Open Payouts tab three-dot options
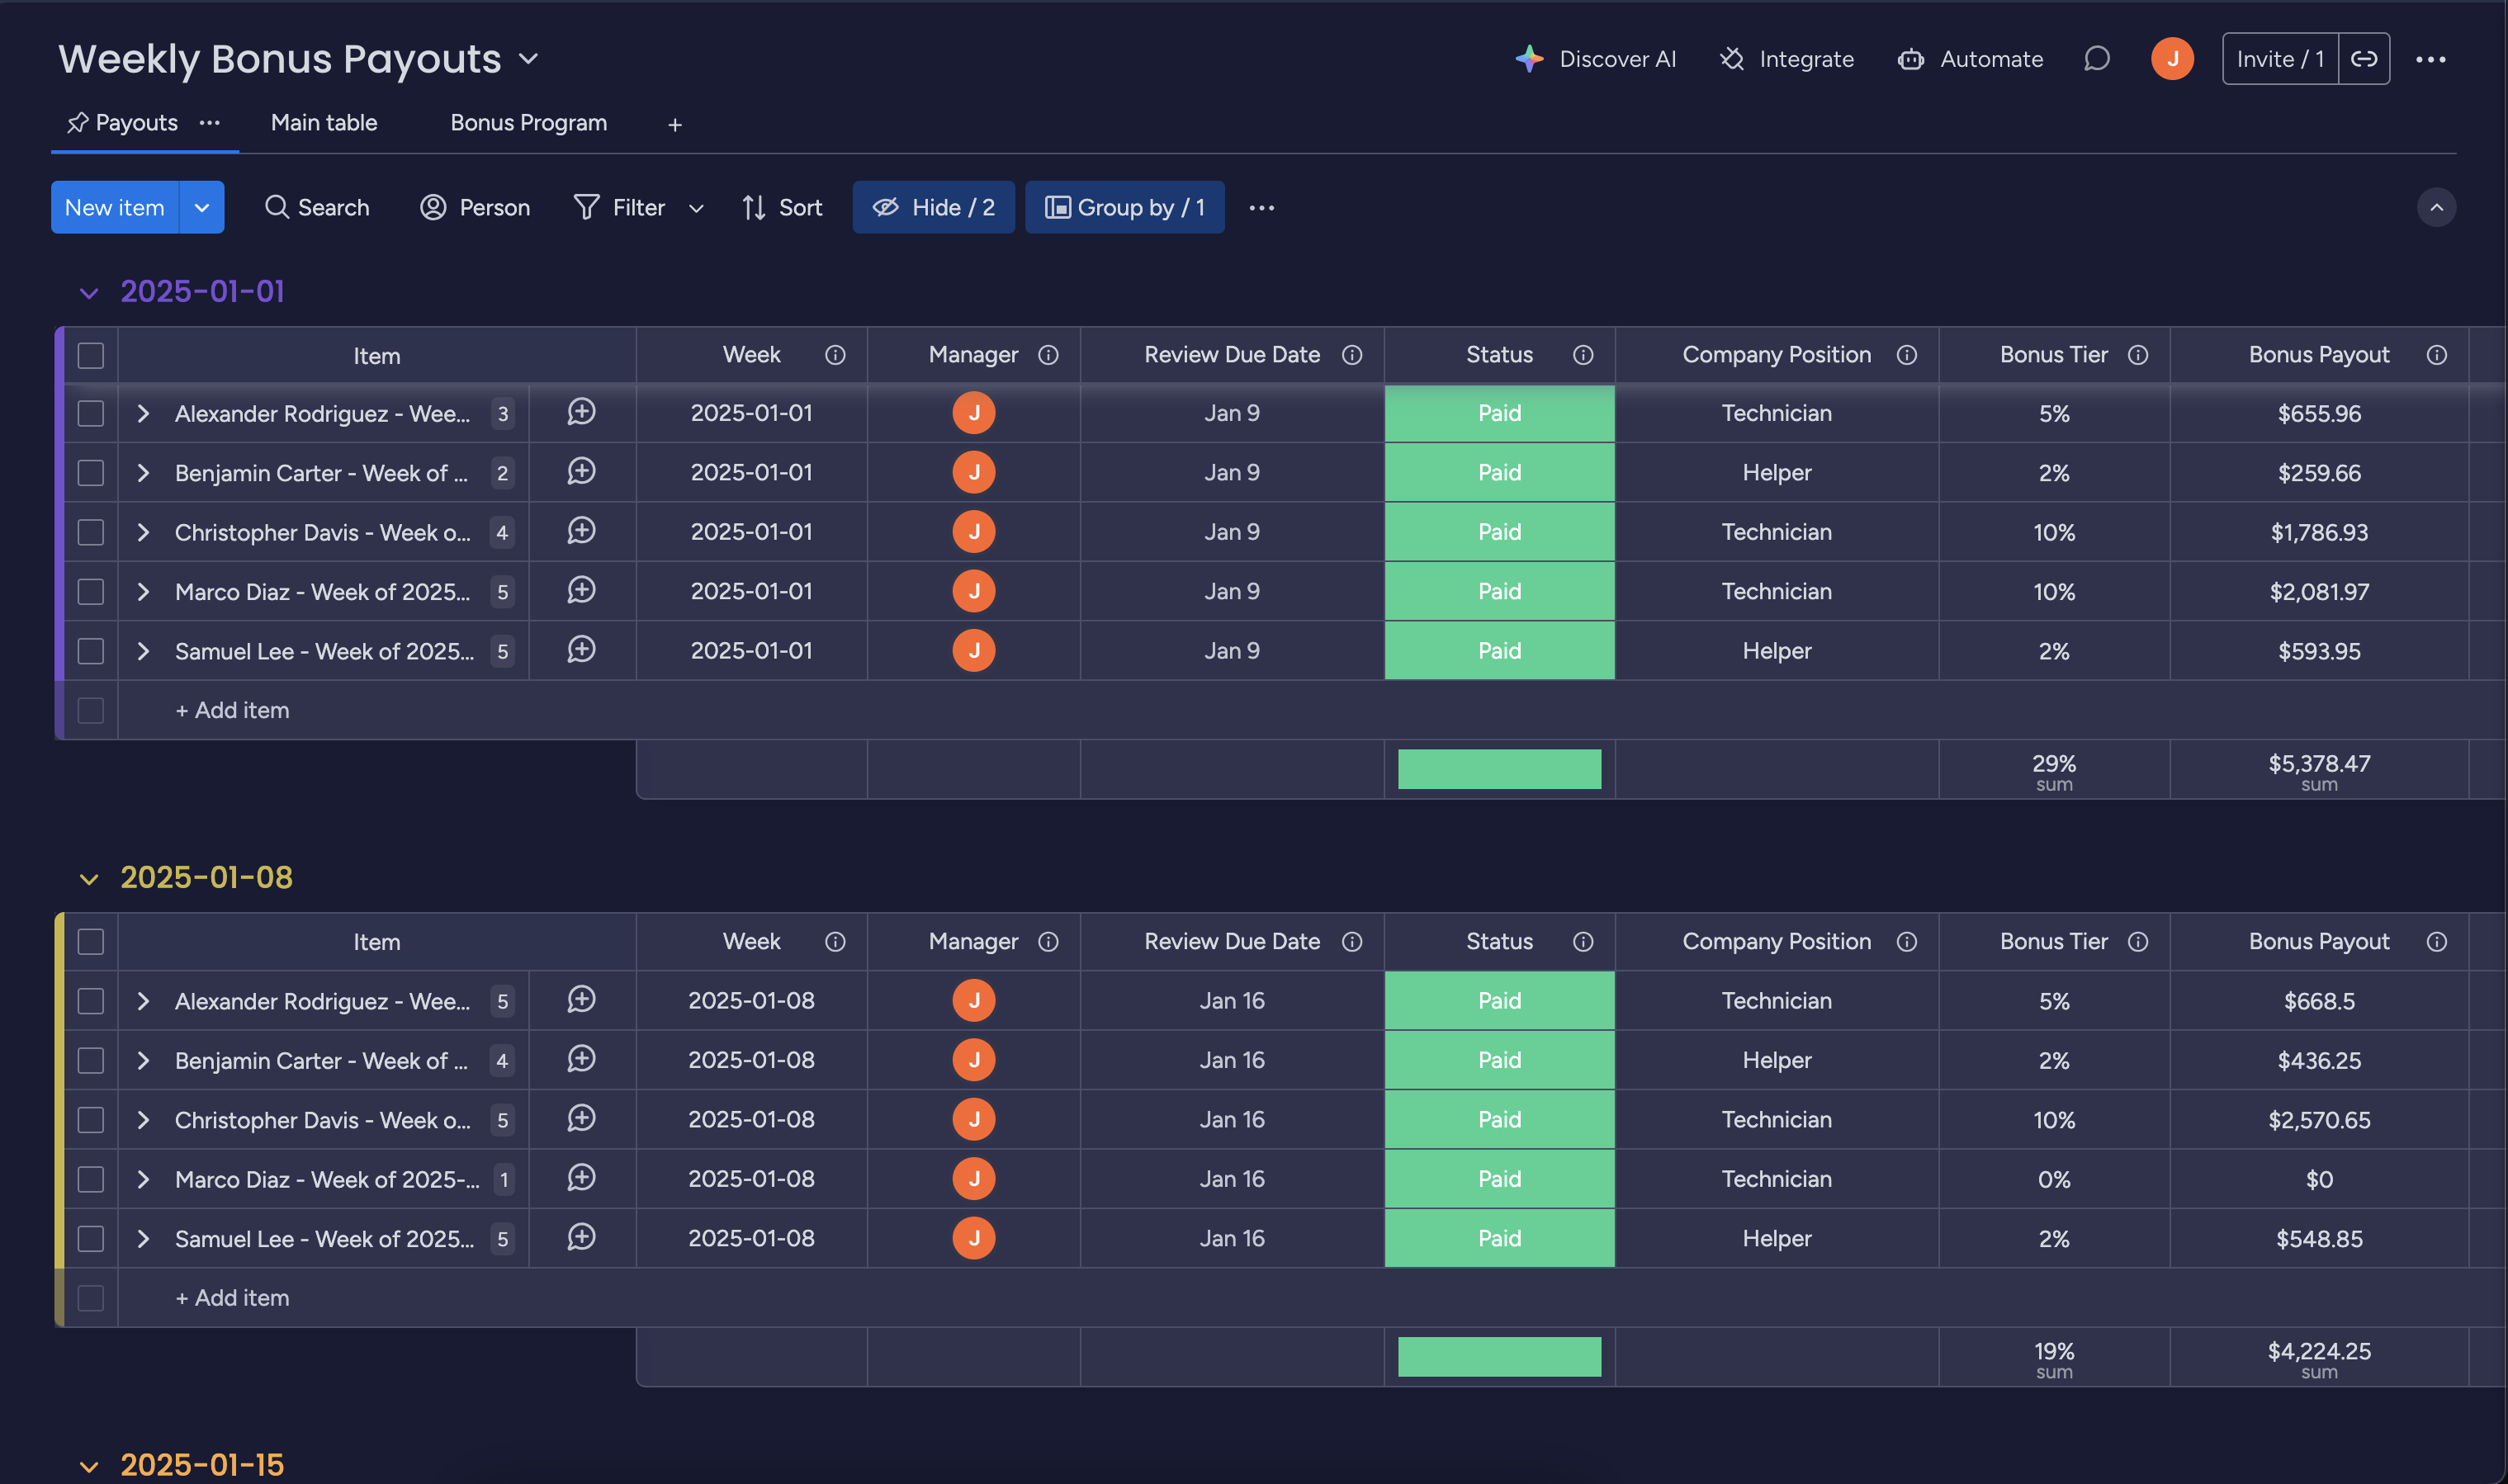 (x=209, y=123)
